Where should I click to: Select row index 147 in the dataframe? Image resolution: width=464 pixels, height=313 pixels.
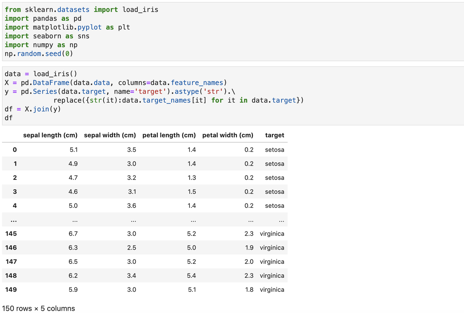[11, 262]
